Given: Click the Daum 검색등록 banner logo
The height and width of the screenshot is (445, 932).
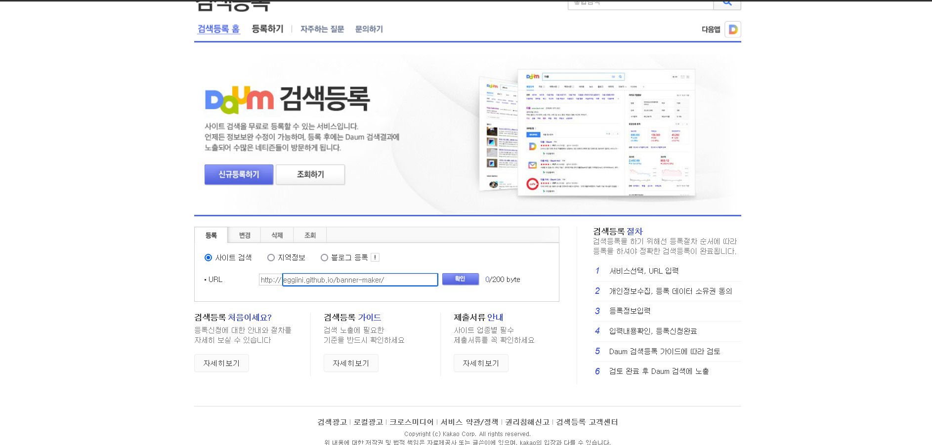Looking at the screenshot, I should pyautogui.click(x=287, y=99).
